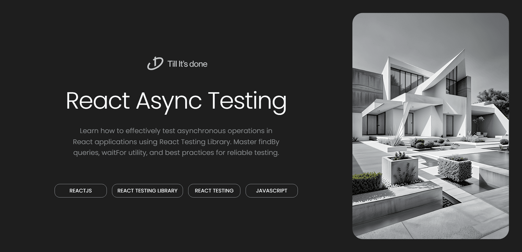This screenshot has height=252, width=522.
Task: Open the "Till It's done" brand text
Action: [187, 64]
